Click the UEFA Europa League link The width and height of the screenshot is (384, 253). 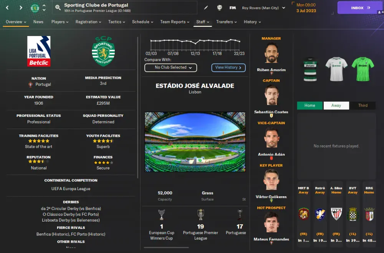[71, 189]
